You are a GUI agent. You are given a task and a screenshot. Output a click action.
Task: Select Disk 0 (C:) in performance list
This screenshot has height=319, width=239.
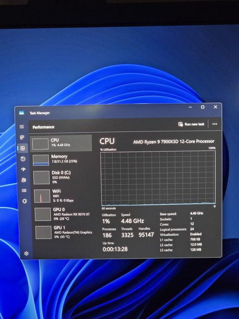coord(62,177)
